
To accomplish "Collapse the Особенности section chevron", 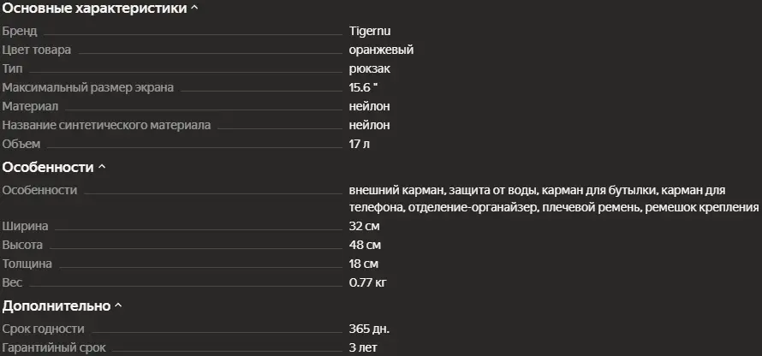I will pyautogui.click(x=102, y=168).
